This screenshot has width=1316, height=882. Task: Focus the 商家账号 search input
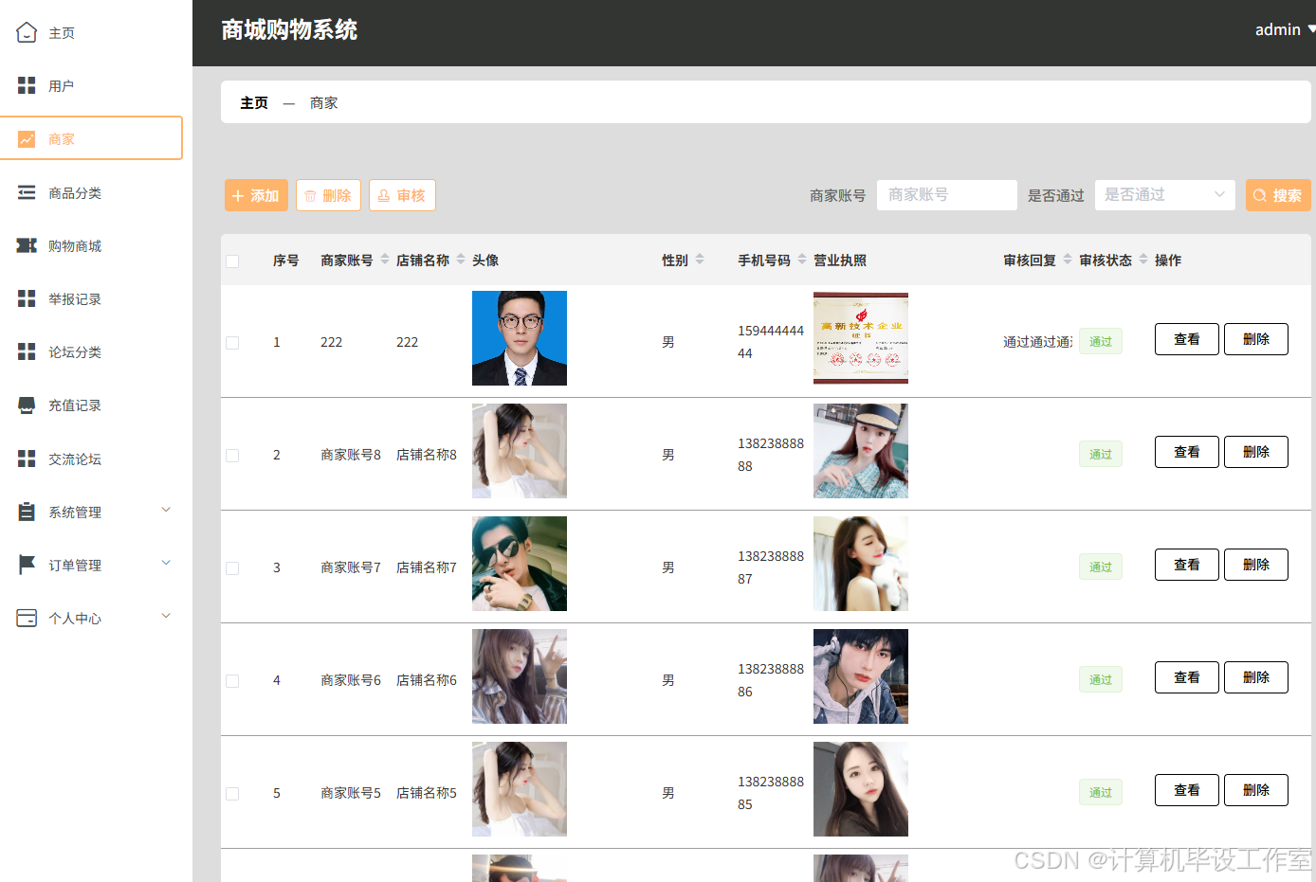(x=947, y=195)
